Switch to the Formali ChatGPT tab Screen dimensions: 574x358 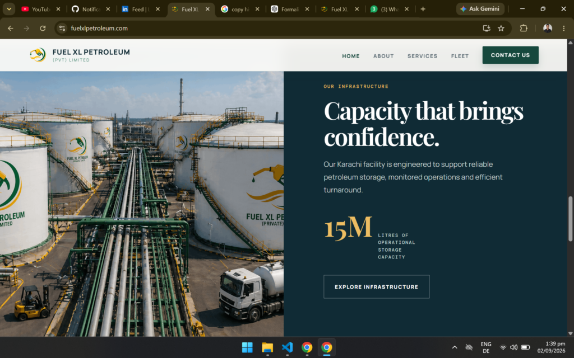[x=285, y=9]
